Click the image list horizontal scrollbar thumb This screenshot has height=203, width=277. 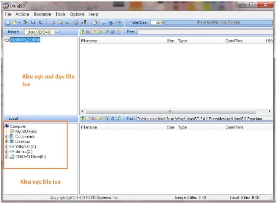[x=171, y=111]
